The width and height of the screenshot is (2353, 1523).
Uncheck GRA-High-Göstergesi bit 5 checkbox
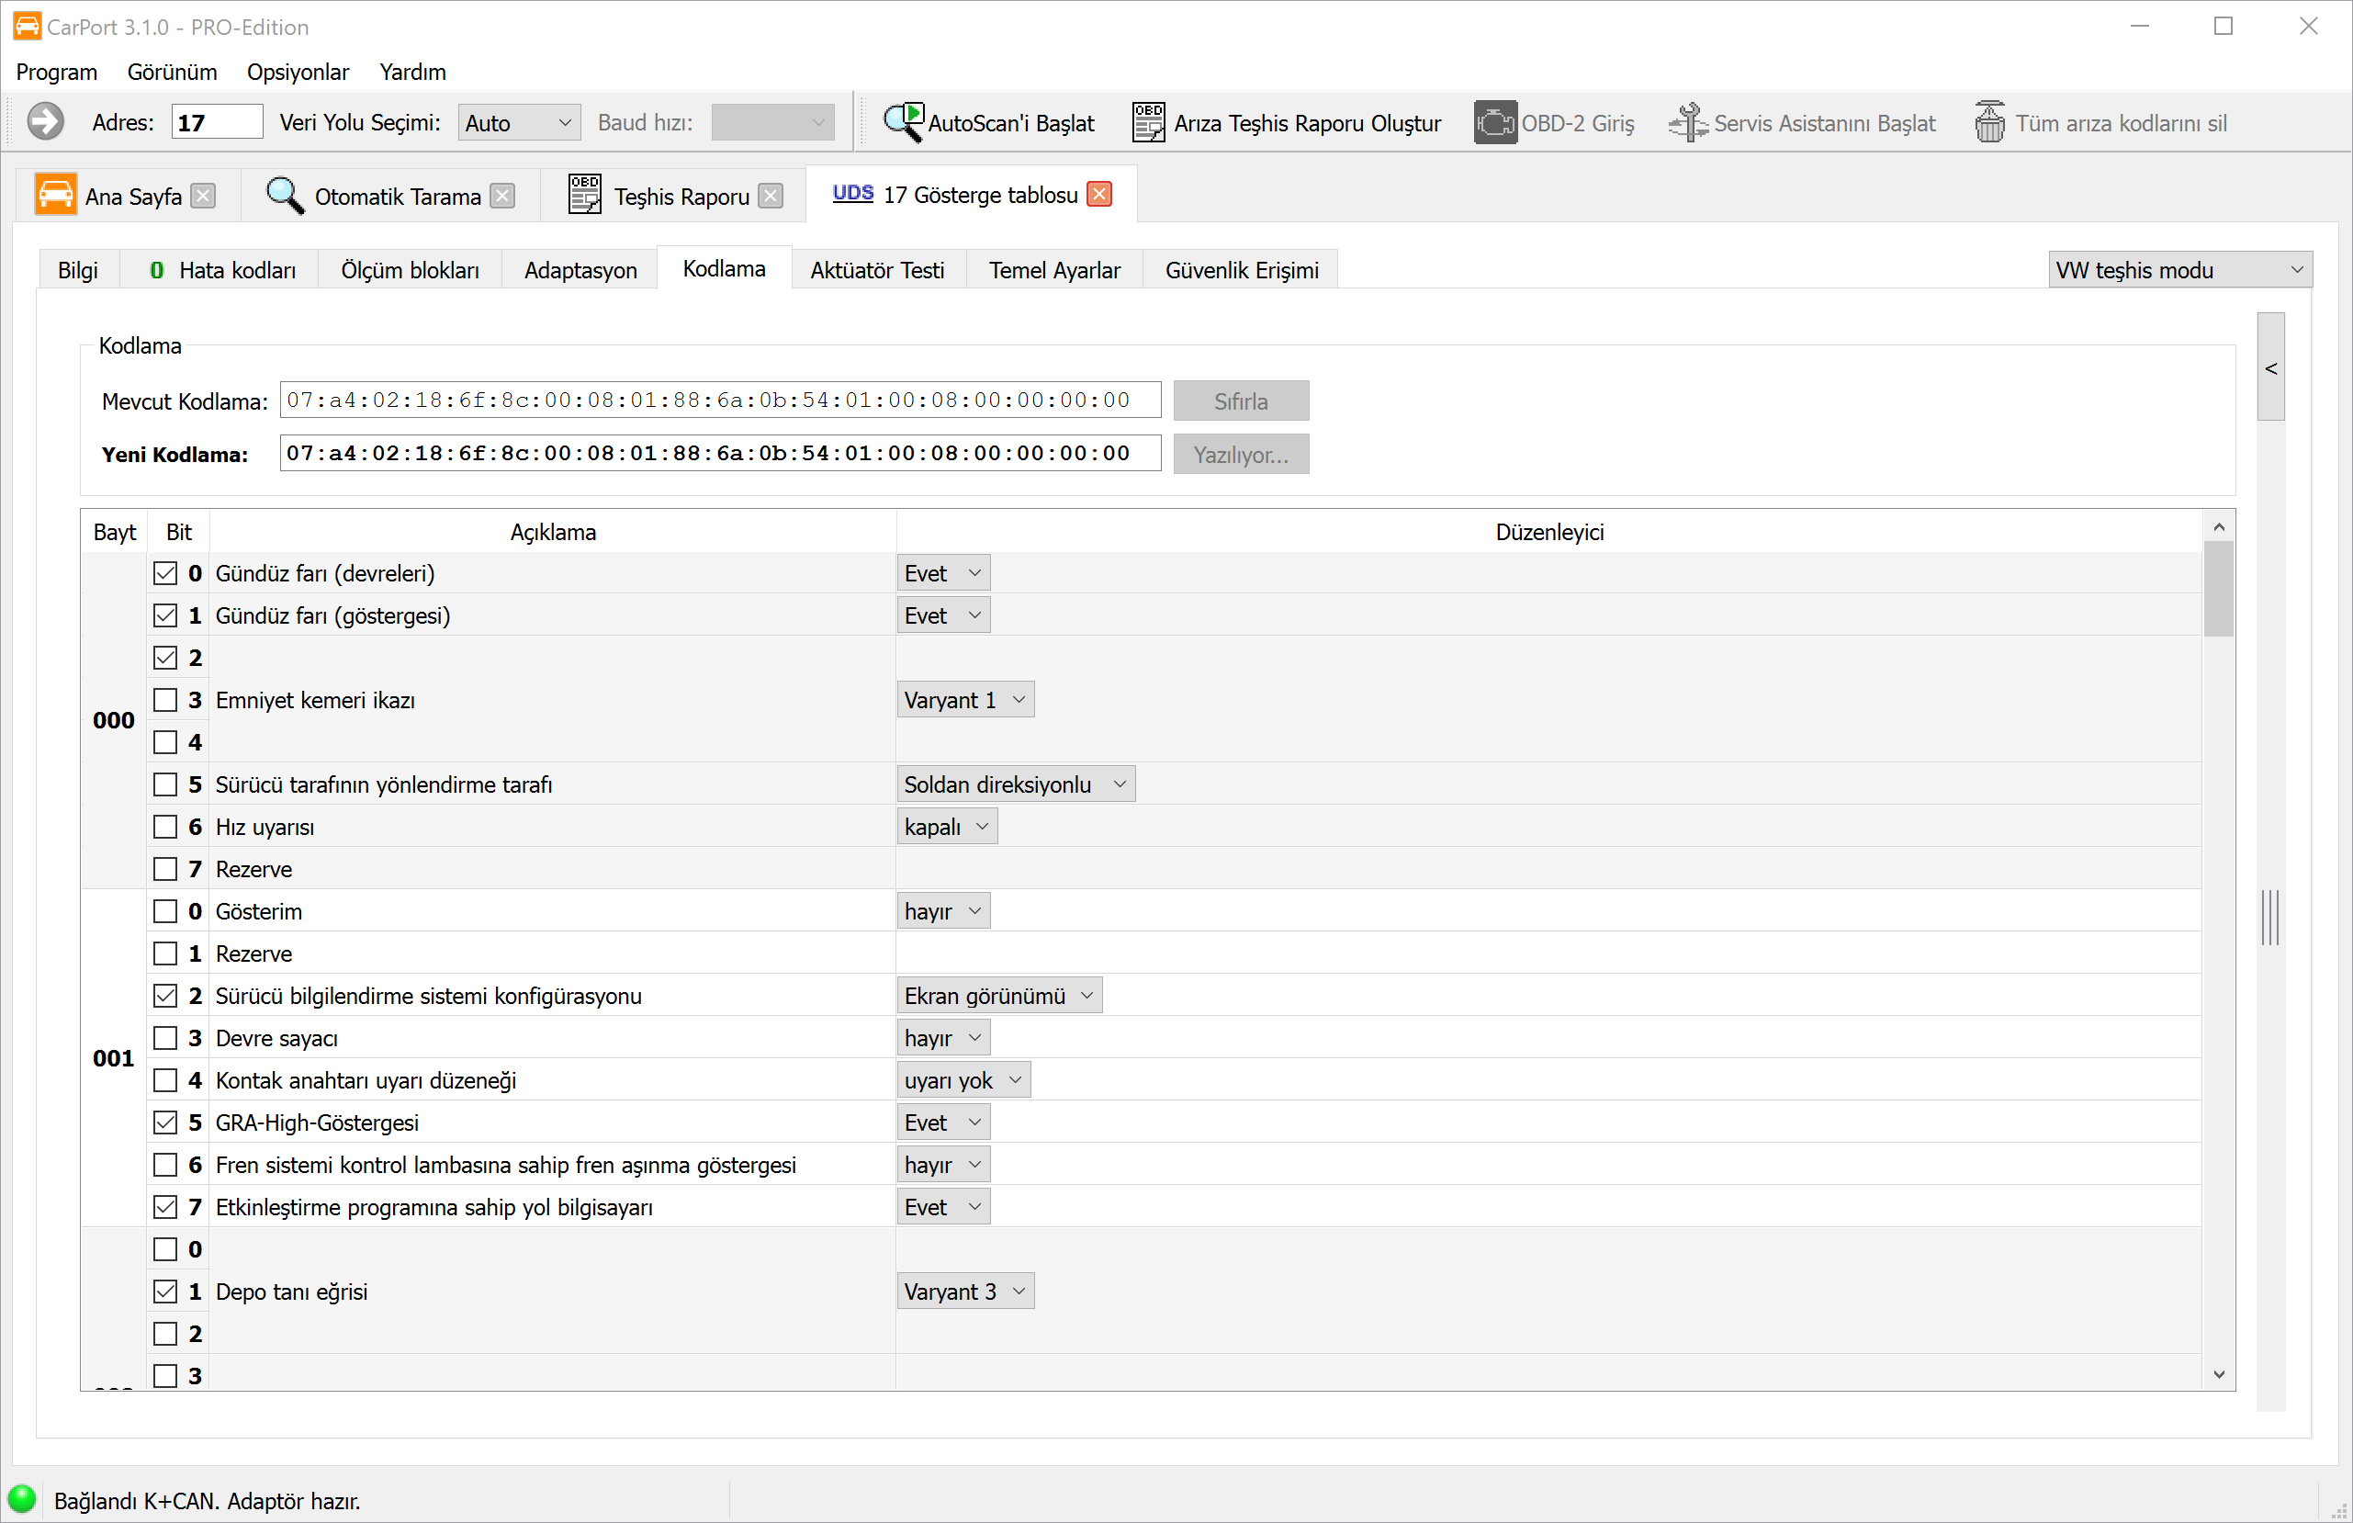pos(165,1123)
